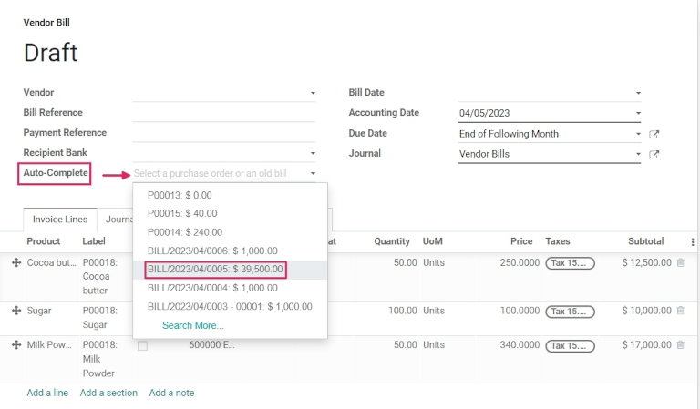Click Search More... in dropdown
Screen dimensions: 700x409
[192, 325]
